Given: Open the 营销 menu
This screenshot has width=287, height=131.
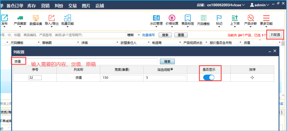Looking at the screenshot, I should (x=45, y=6).
